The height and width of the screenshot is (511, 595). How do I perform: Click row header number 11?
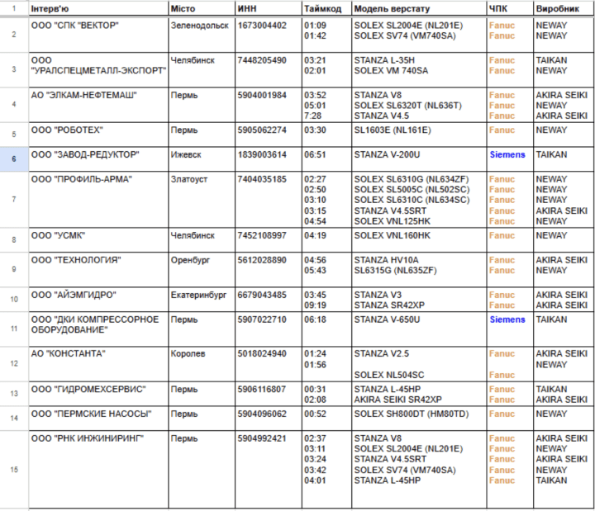[x=14, y=329]
